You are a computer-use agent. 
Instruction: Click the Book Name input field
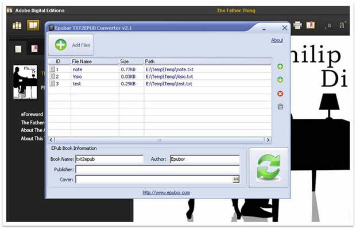click(109, 159)
